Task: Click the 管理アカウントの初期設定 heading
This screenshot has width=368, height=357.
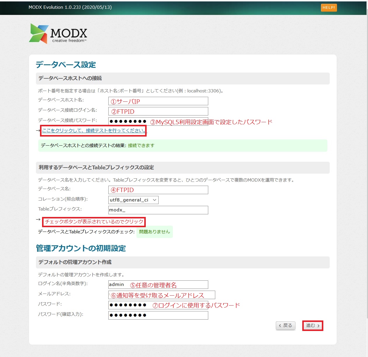Action: [81, 248]
